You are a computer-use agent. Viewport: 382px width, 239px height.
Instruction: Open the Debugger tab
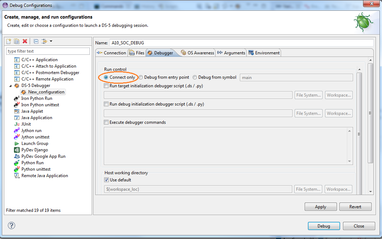coord(160,53)
